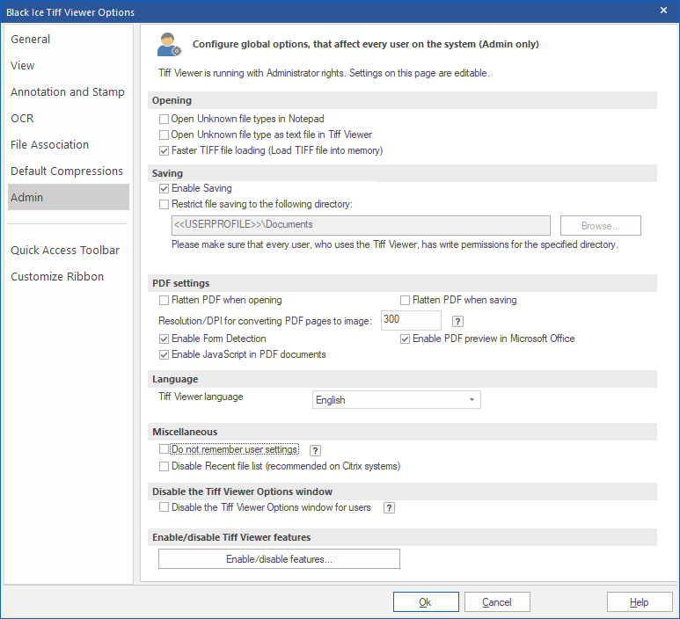Go to Annotation and Stamp options
Image resolution: width=680 pixels, height=619 pixels.
(68, 92)
